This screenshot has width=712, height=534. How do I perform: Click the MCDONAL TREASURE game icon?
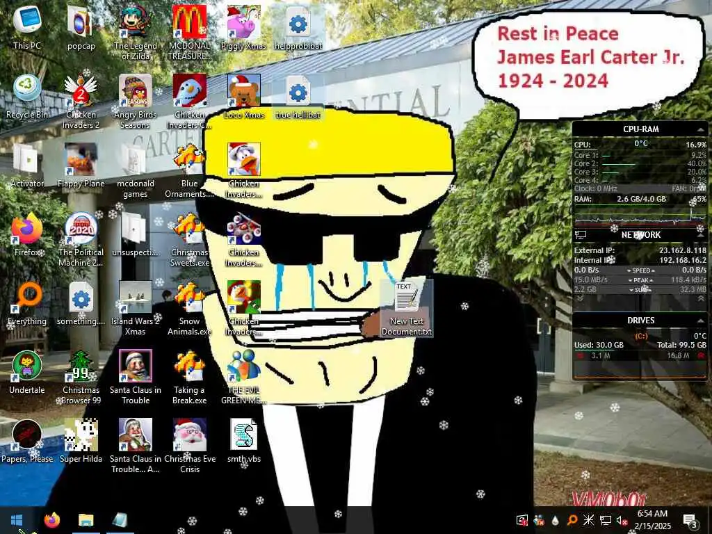[x=190, y=33]
